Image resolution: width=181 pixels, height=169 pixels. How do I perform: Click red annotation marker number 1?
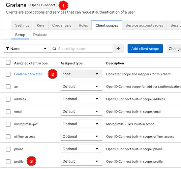pos(63,5)
